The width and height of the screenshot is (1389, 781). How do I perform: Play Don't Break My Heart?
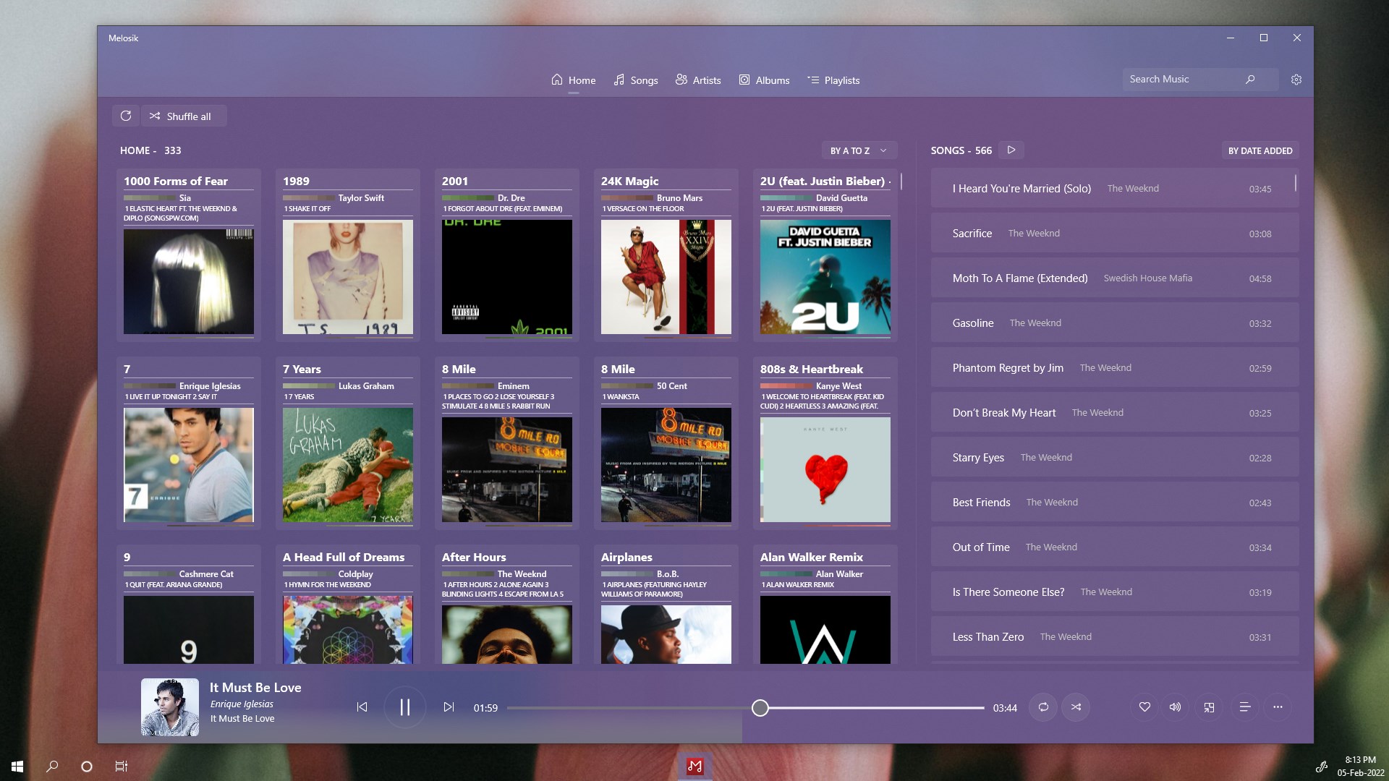[x=1115, y=413]
